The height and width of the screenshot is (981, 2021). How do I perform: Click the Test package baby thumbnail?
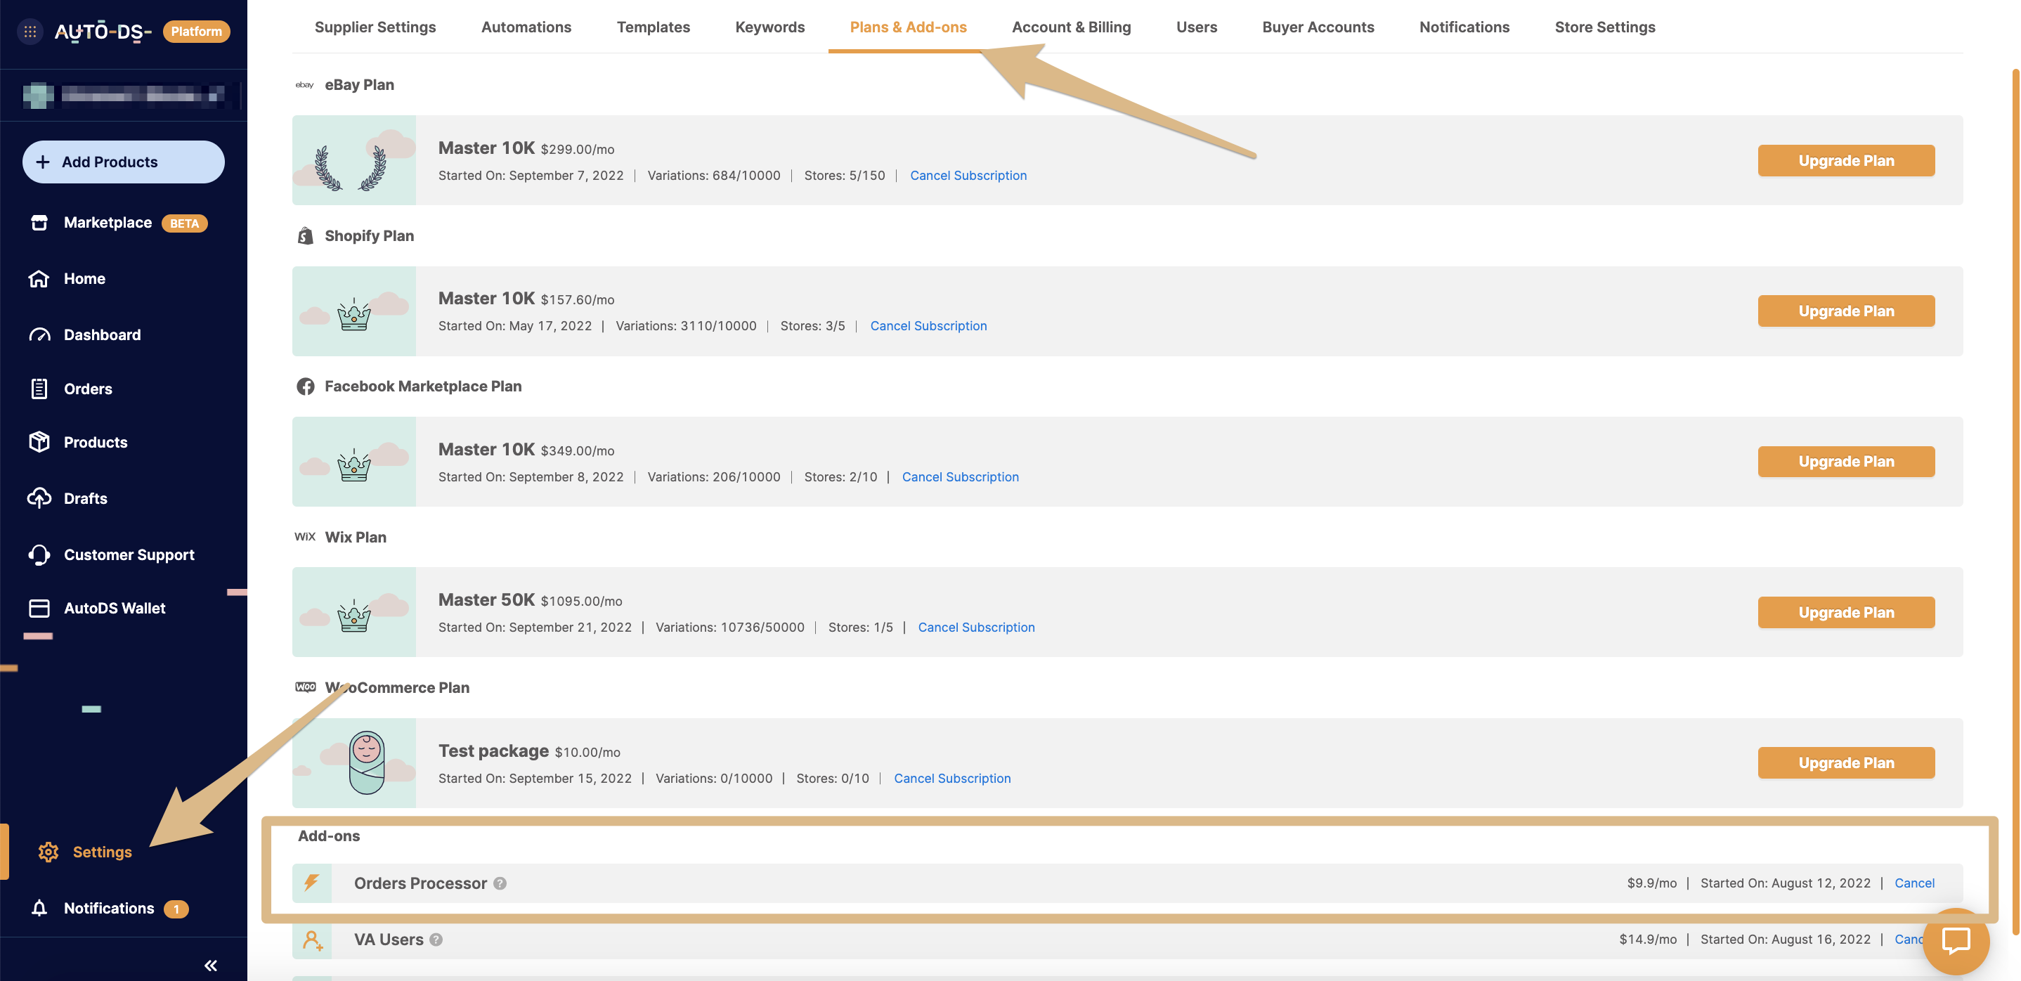tap(354, 763)
